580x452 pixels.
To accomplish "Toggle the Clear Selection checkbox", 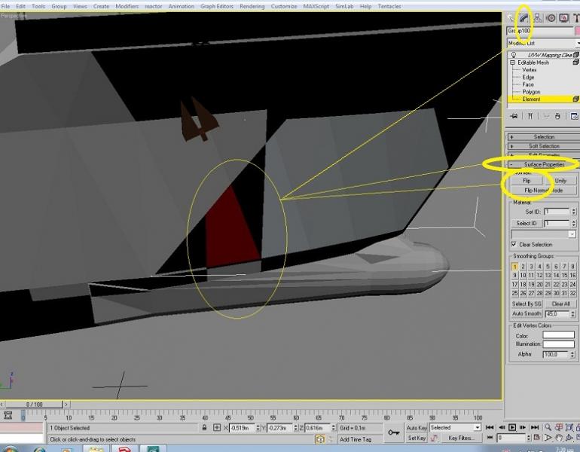I will (514, 244).
